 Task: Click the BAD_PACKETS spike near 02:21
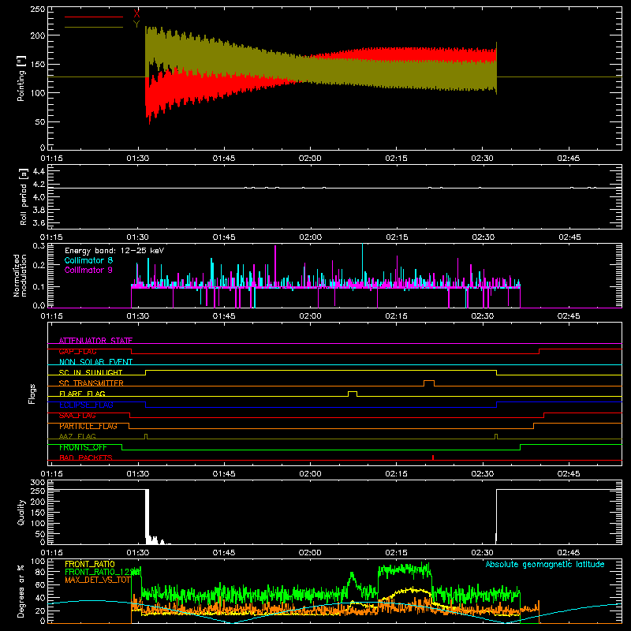point(432,457)
